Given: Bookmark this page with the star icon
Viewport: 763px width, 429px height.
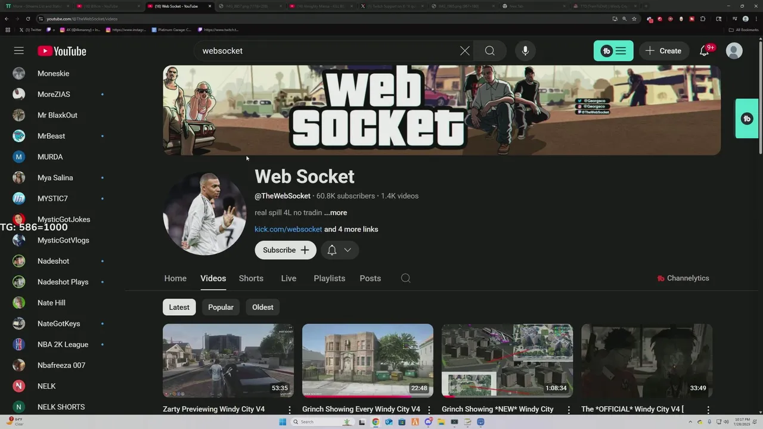Looking at the screenshot, I should (634, 18).
